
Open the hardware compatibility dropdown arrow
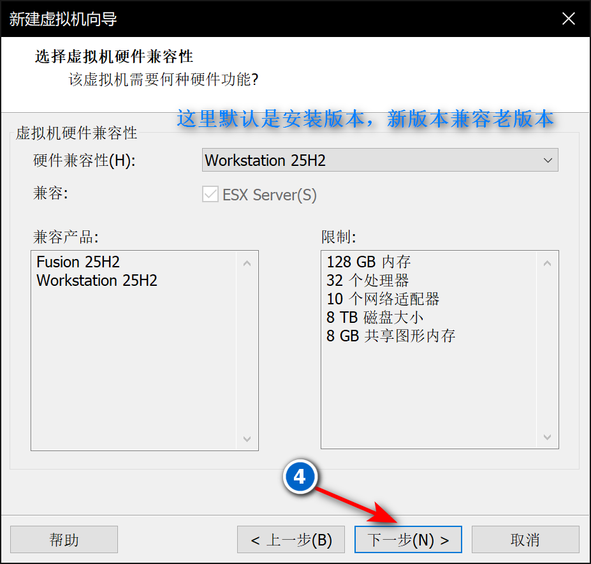point(548,160)
